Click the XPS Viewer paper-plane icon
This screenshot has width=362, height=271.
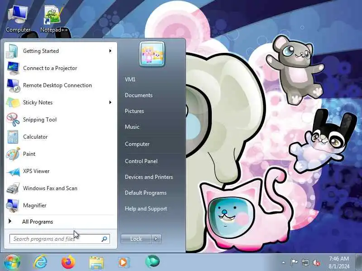(x=13, y=172)
